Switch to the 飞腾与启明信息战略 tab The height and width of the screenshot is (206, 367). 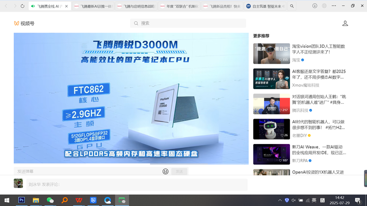pyautogui.click(x=136, y=6)
